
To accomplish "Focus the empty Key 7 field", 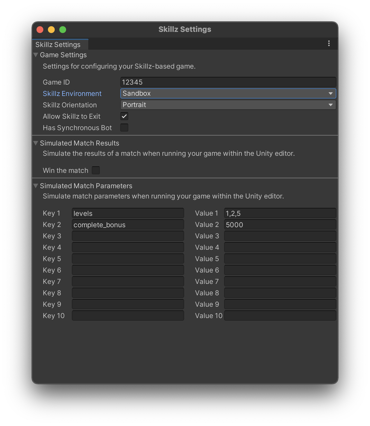I will (128, 282).
